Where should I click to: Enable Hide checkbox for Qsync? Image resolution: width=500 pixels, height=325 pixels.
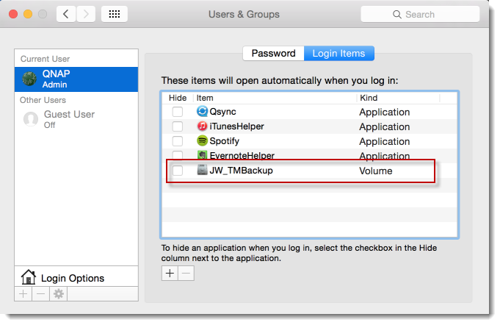pos(178,112)
